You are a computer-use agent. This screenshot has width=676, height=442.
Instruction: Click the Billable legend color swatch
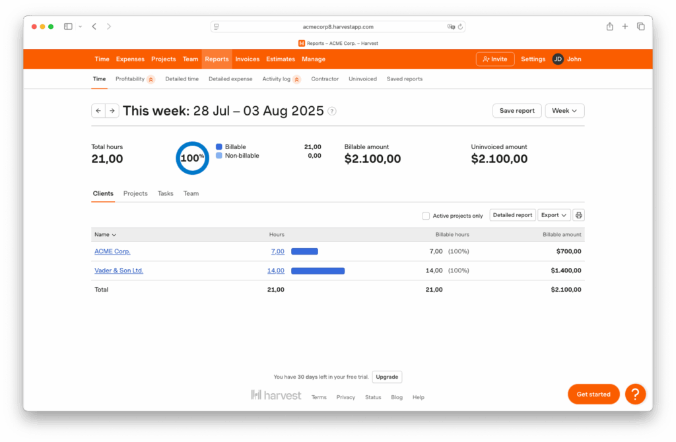click(x=219, y=147)
